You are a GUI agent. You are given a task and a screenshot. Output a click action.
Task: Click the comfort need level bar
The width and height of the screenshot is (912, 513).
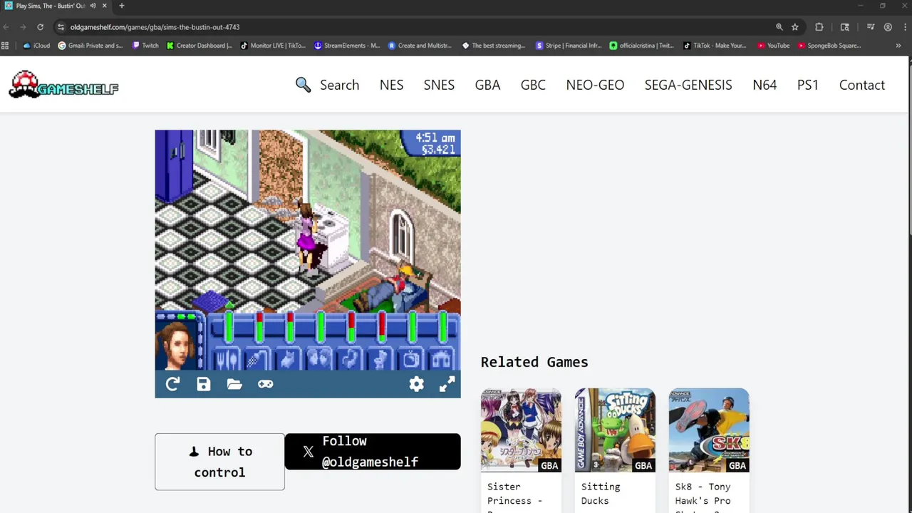point(352,327)
